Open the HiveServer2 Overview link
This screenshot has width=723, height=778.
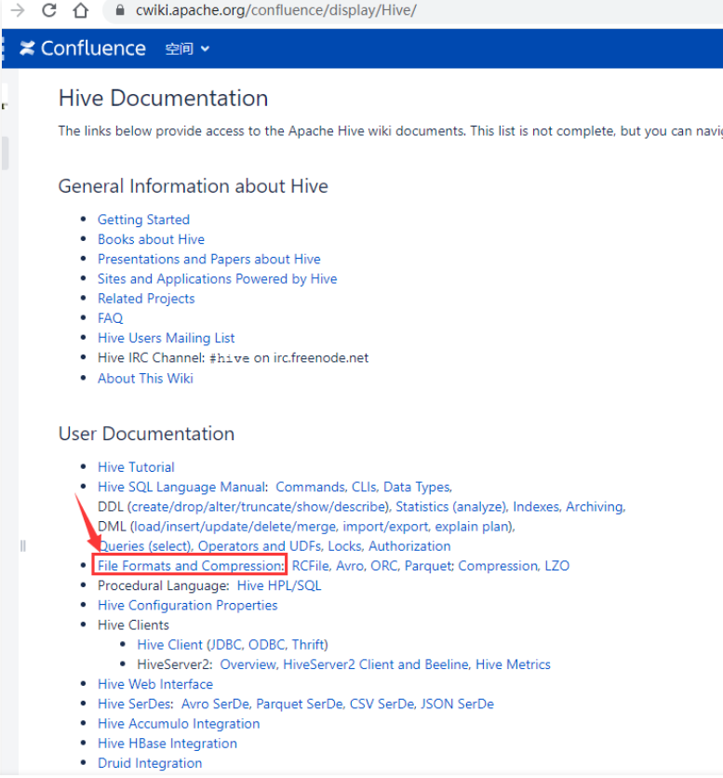point(248,664)
